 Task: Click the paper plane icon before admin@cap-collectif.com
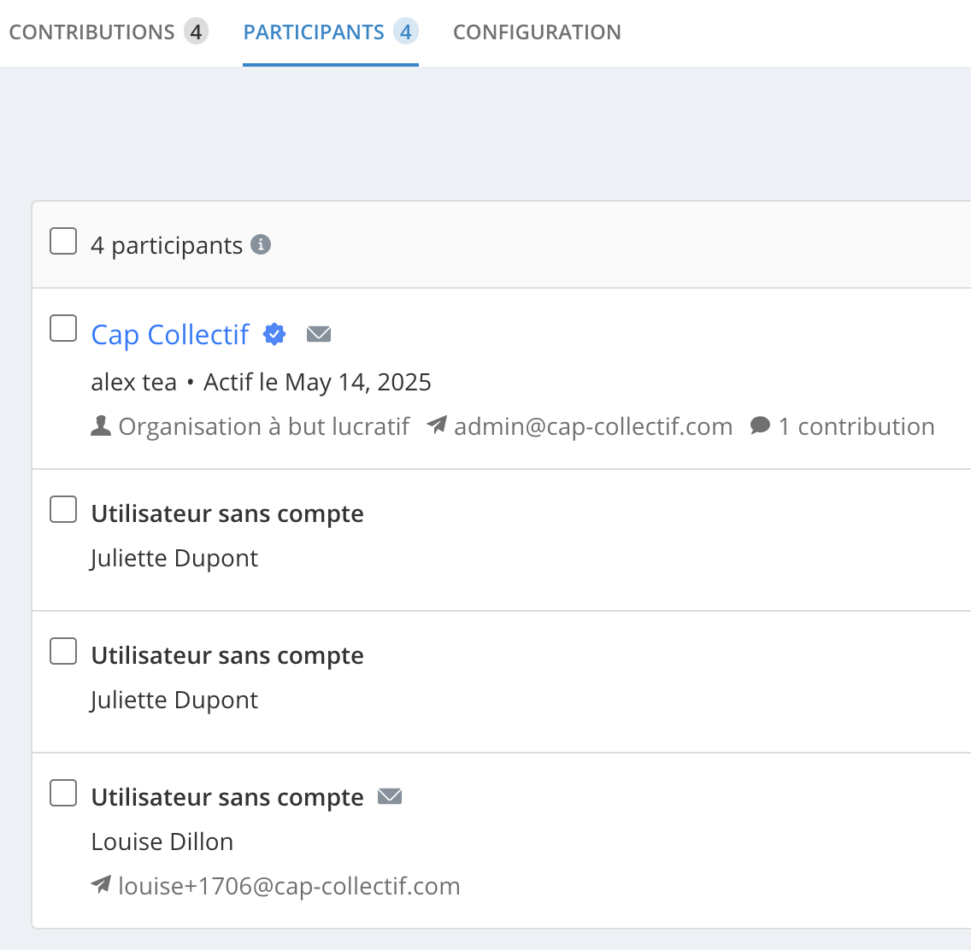point(437,425)
